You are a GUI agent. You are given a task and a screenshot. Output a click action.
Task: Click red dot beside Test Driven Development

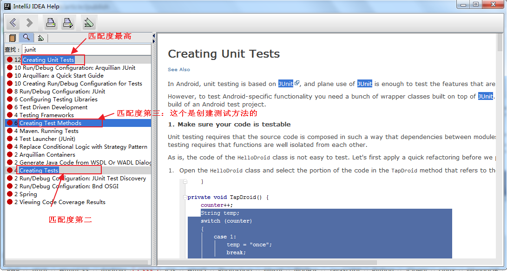tap(10, 107)
